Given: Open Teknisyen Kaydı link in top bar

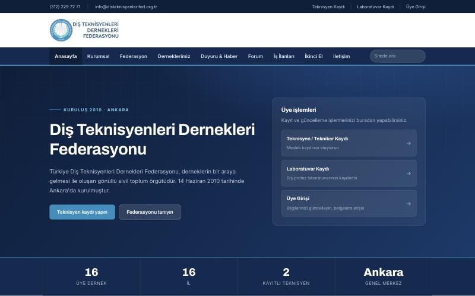Looking at the screenshot, I should [x=328, y=7].
